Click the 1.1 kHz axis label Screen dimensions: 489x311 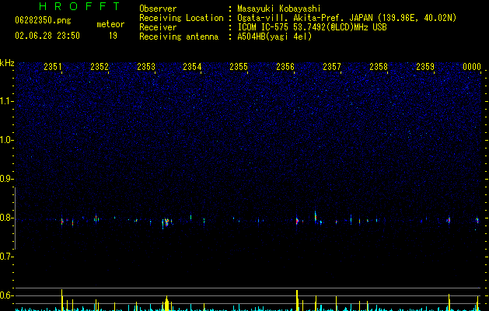[x=6, y=101]
